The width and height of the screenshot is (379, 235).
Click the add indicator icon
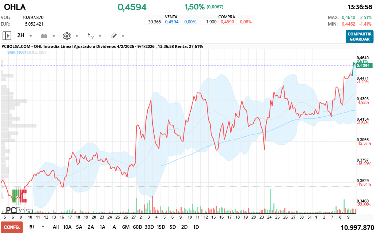click(x=90, y=36)
